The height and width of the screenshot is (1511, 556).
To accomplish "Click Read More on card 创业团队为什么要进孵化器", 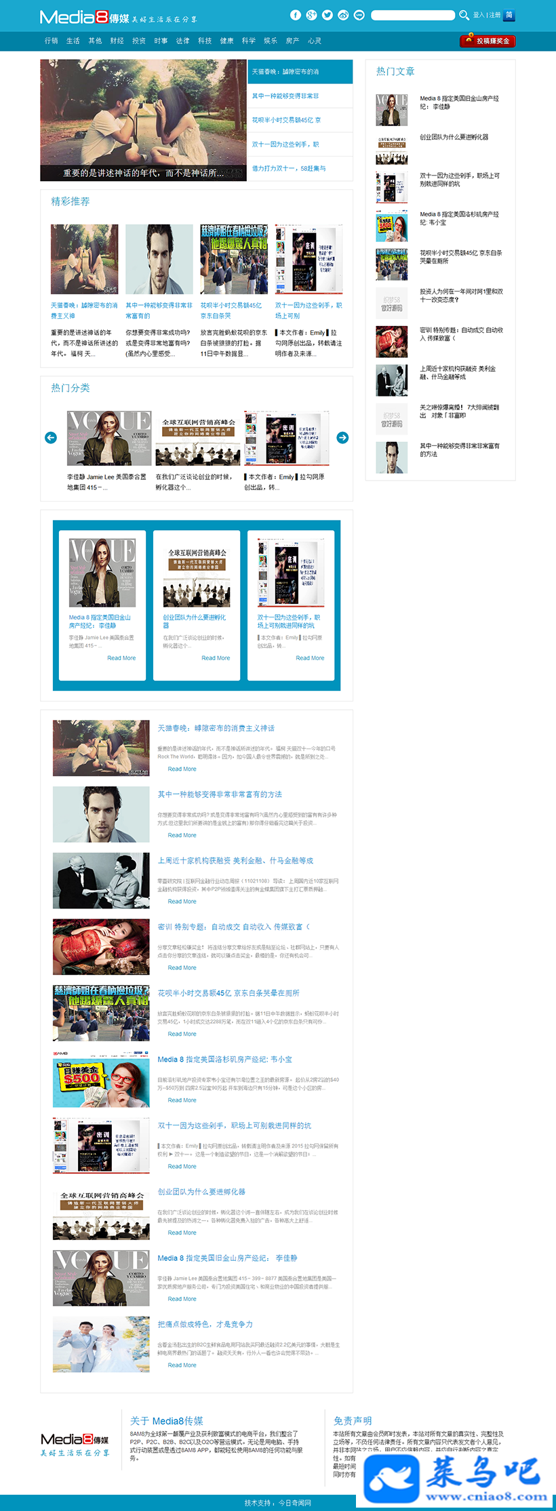I will (x=216, y=658).
